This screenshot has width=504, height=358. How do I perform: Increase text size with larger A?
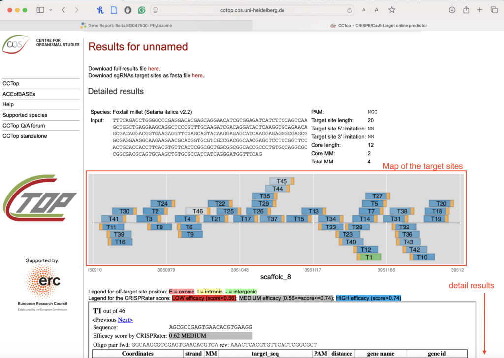coord(376,10)
